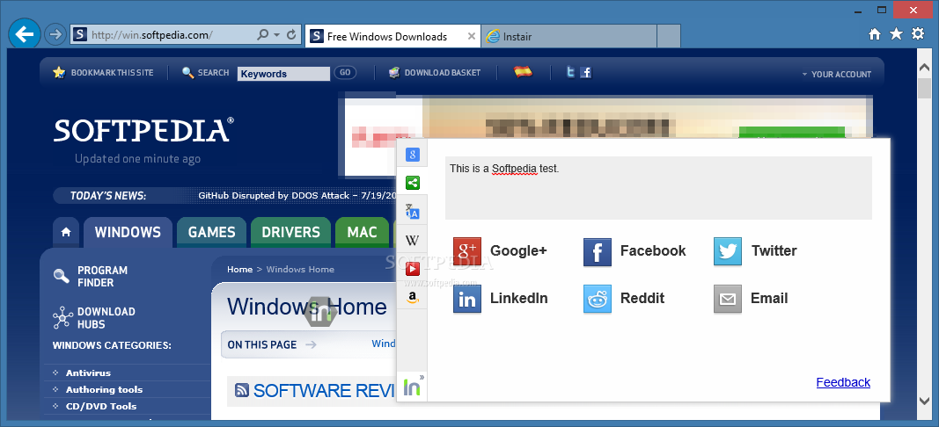The width and height of the screenshot is (939, 427).
Task: Open the site home icon tab
Action: (66, 232)
